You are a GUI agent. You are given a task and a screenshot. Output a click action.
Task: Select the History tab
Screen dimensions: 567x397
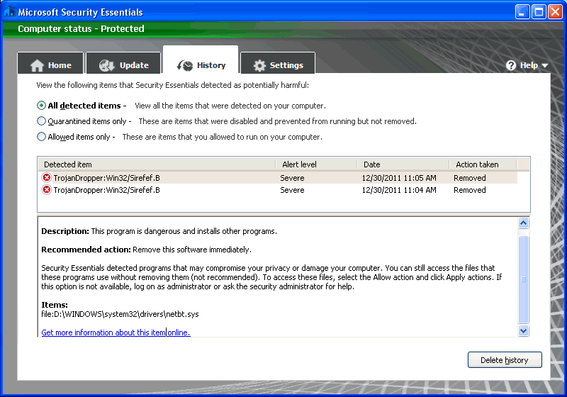coord(201,60)
